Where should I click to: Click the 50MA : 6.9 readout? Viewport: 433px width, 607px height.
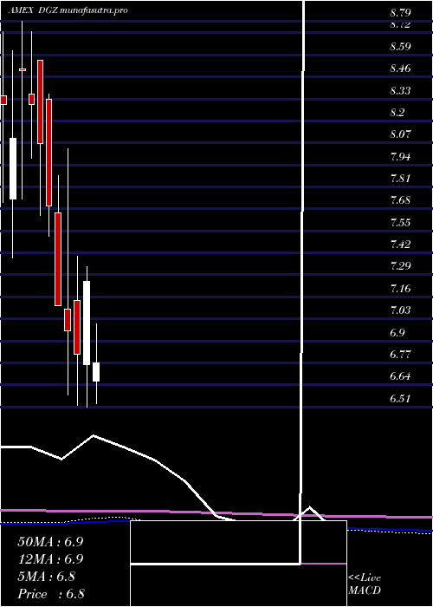coord(50,542)
